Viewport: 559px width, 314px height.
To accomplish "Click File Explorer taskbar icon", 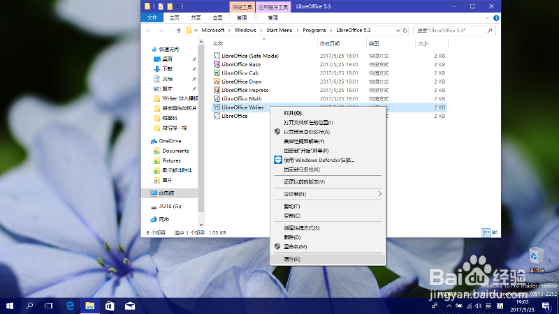I will [90, 306].
